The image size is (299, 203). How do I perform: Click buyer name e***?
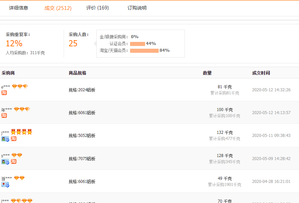point(5,87)
